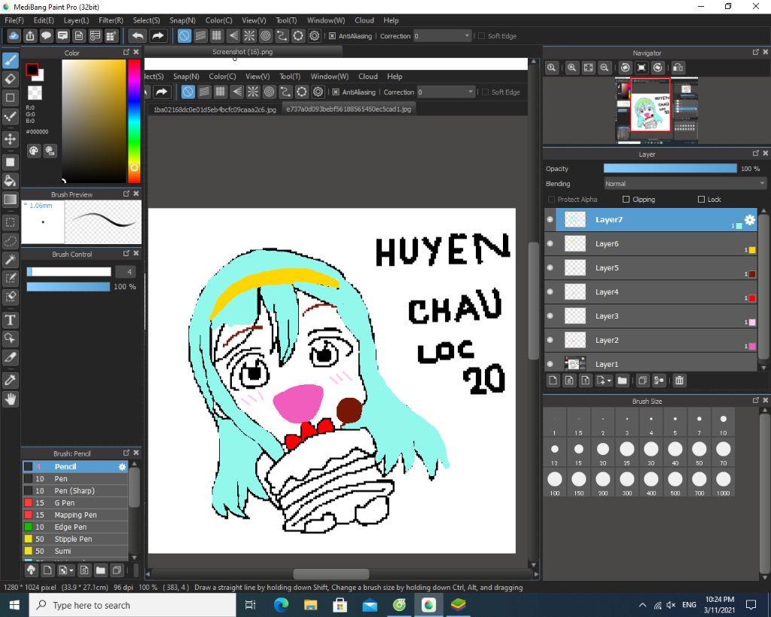Undock the Brush Size panel

click(755, 401)
